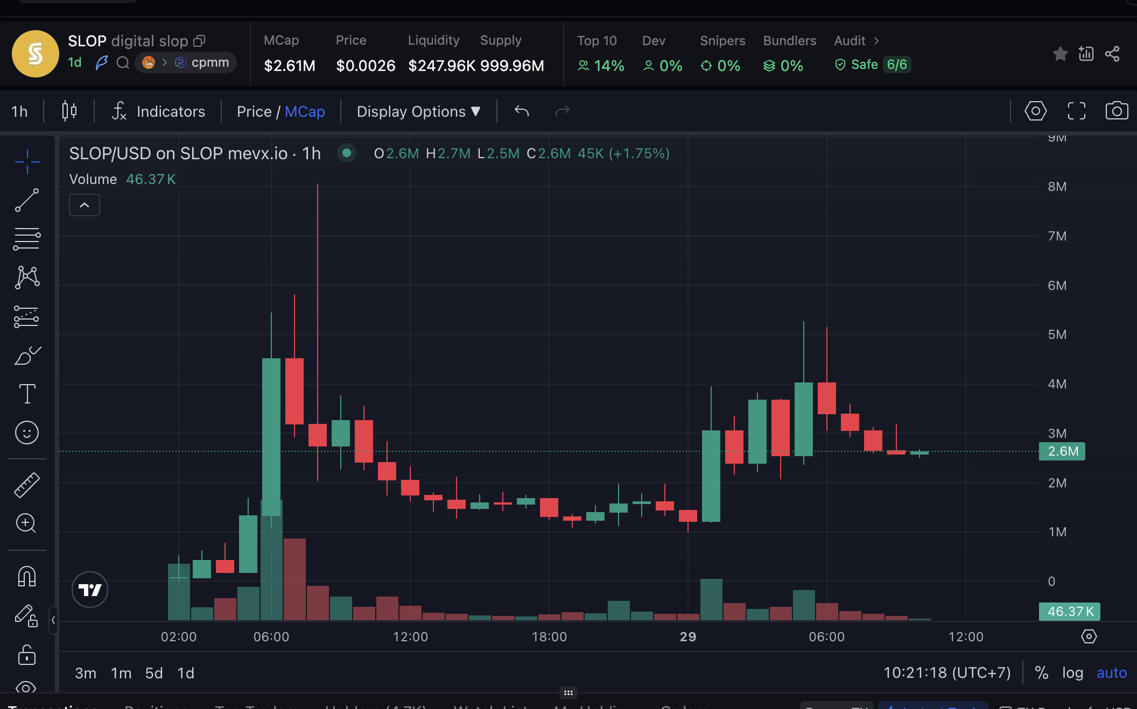The height and width of the screenshot is (709, 1137).
Task: Click the MCap $2.61M value
Action: click(290, 66)
